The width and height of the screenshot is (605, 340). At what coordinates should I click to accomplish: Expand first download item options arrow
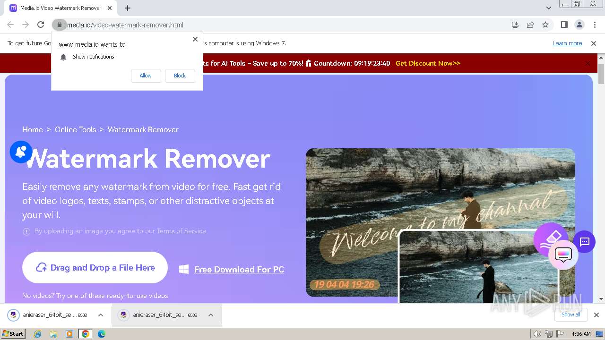[x=101, y=315]
